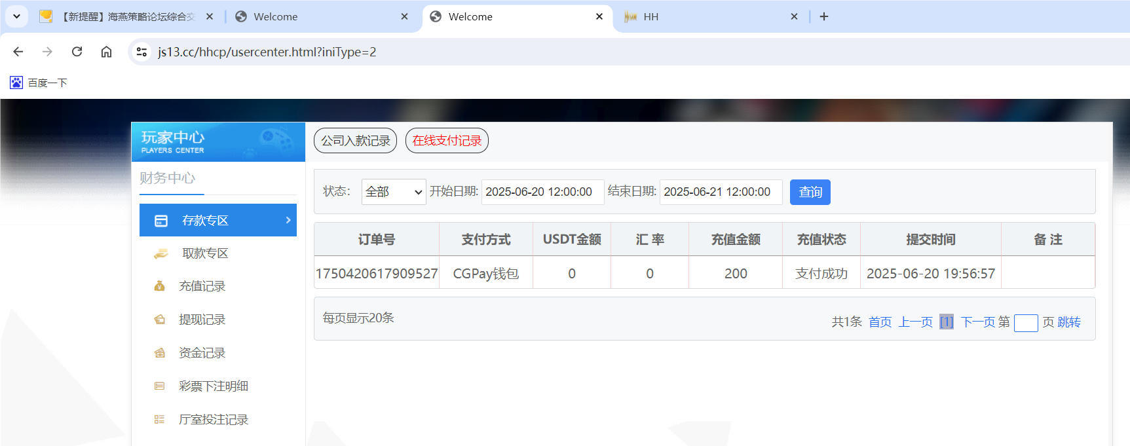Click the 厅室投注记录 icon
Image resolution: width=1130 pixels, height=446 pixels.
coord(159,420)
